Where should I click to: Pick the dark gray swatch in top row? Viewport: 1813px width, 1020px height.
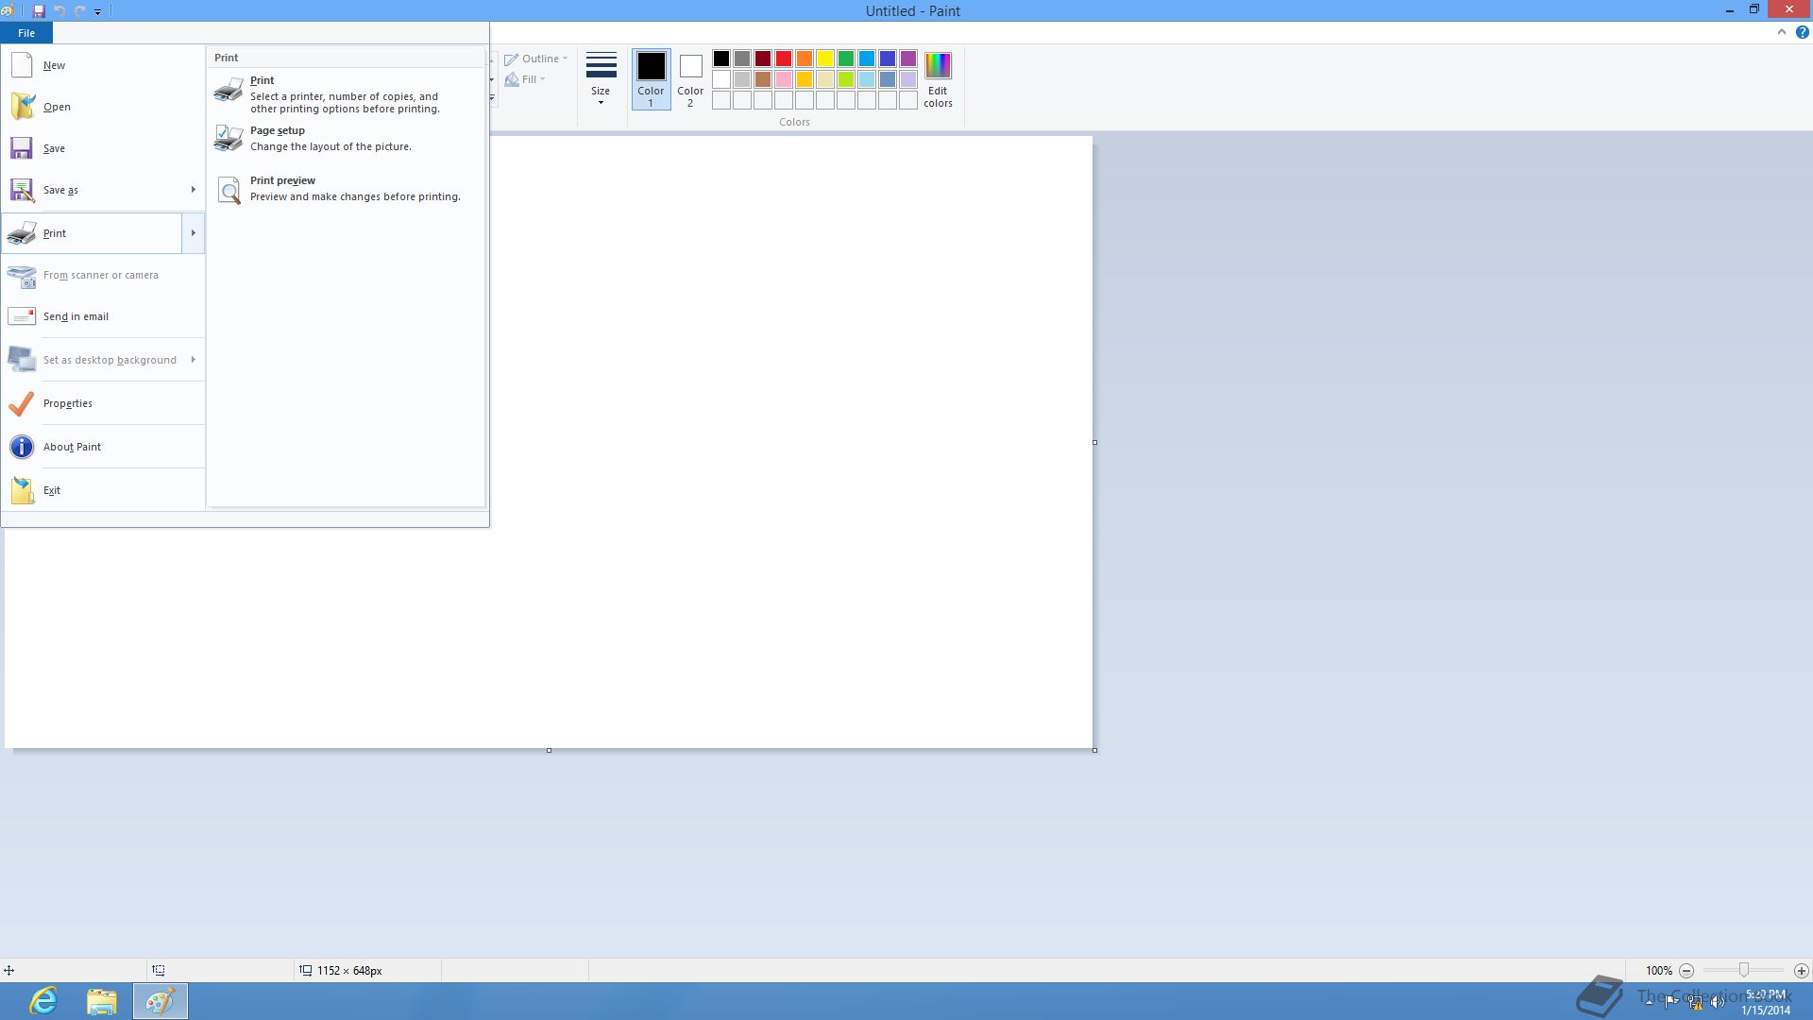(742, 59)
